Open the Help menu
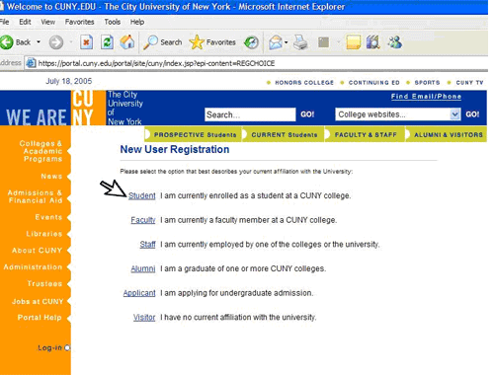Viewport: 494px width, 375px height. coord(137,22)
